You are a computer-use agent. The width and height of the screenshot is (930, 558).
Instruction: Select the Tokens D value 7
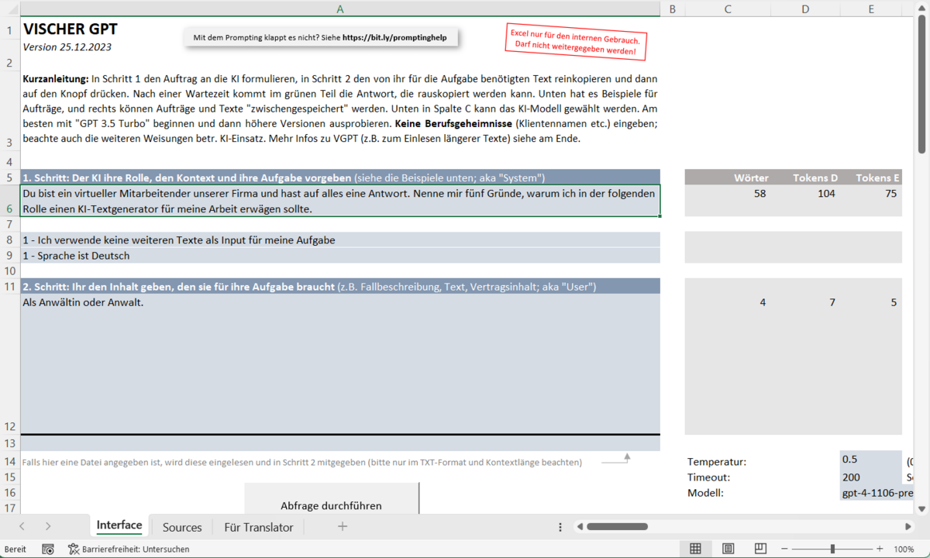tap(832, 302)
